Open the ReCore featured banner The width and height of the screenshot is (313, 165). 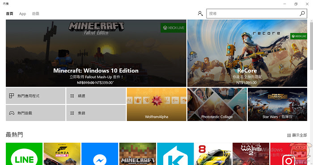tap(247, 53)
